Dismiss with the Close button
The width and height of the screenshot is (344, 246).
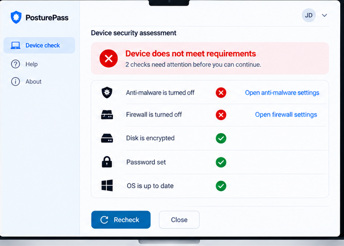click(x=179, y=220)
